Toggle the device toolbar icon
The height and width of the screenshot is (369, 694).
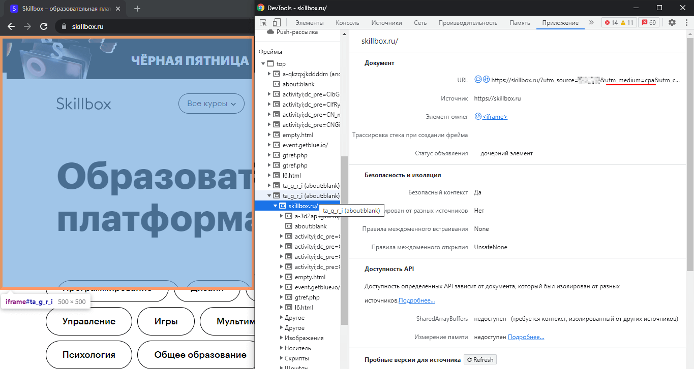[x=277, y=22]
